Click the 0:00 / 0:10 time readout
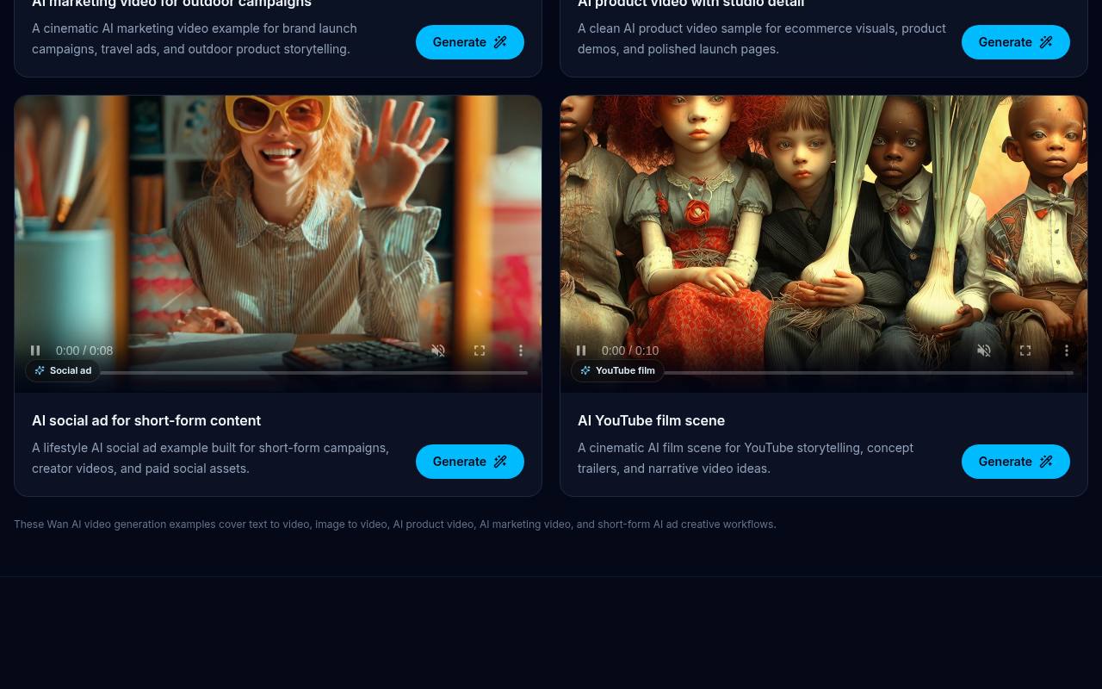The width and height of the screenshot is (1102, 689). coord(630,351)
